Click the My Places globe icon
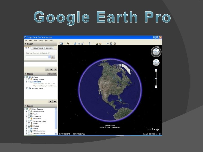203x152 pixels. [x=30, y=77]
